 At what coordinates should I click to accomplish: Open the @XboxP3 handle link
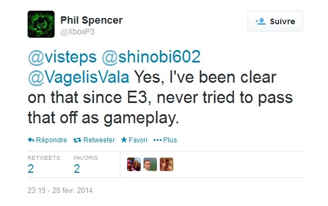point(78,32)
